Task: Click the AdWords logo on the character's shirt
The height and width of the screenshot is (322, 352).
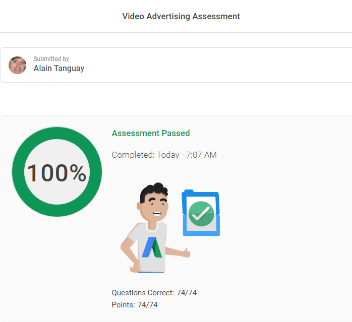Action: tap(151, 247)
